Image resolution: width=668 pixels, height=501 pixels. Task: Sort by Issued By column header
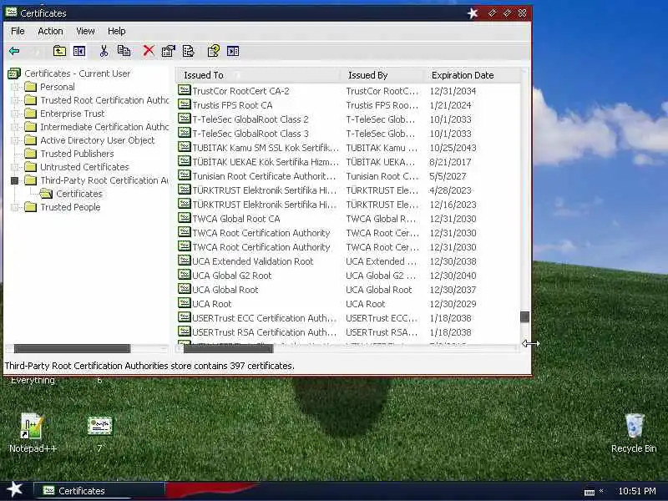[382, 75]
